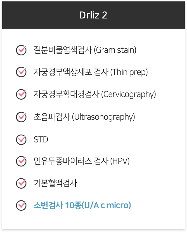Click the checkmark icon beside HPV
The image size is (187, 232).
21,161
